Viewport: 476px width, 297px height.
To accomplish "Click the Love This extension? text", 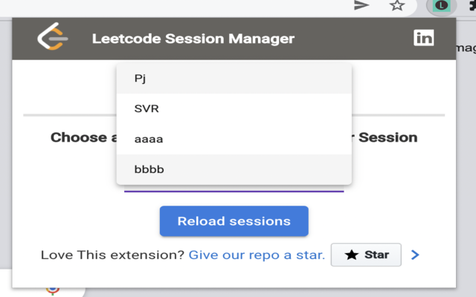I will (112, 255).
